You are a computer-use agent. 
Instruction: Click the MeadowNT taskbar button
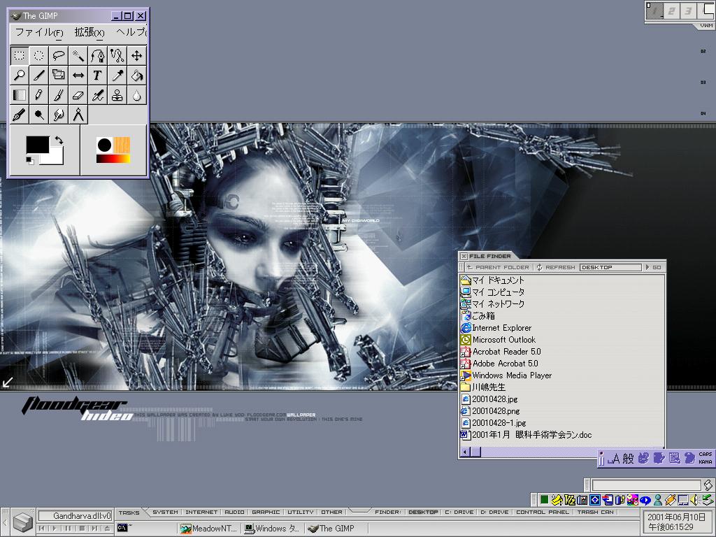tap(208, 529)
